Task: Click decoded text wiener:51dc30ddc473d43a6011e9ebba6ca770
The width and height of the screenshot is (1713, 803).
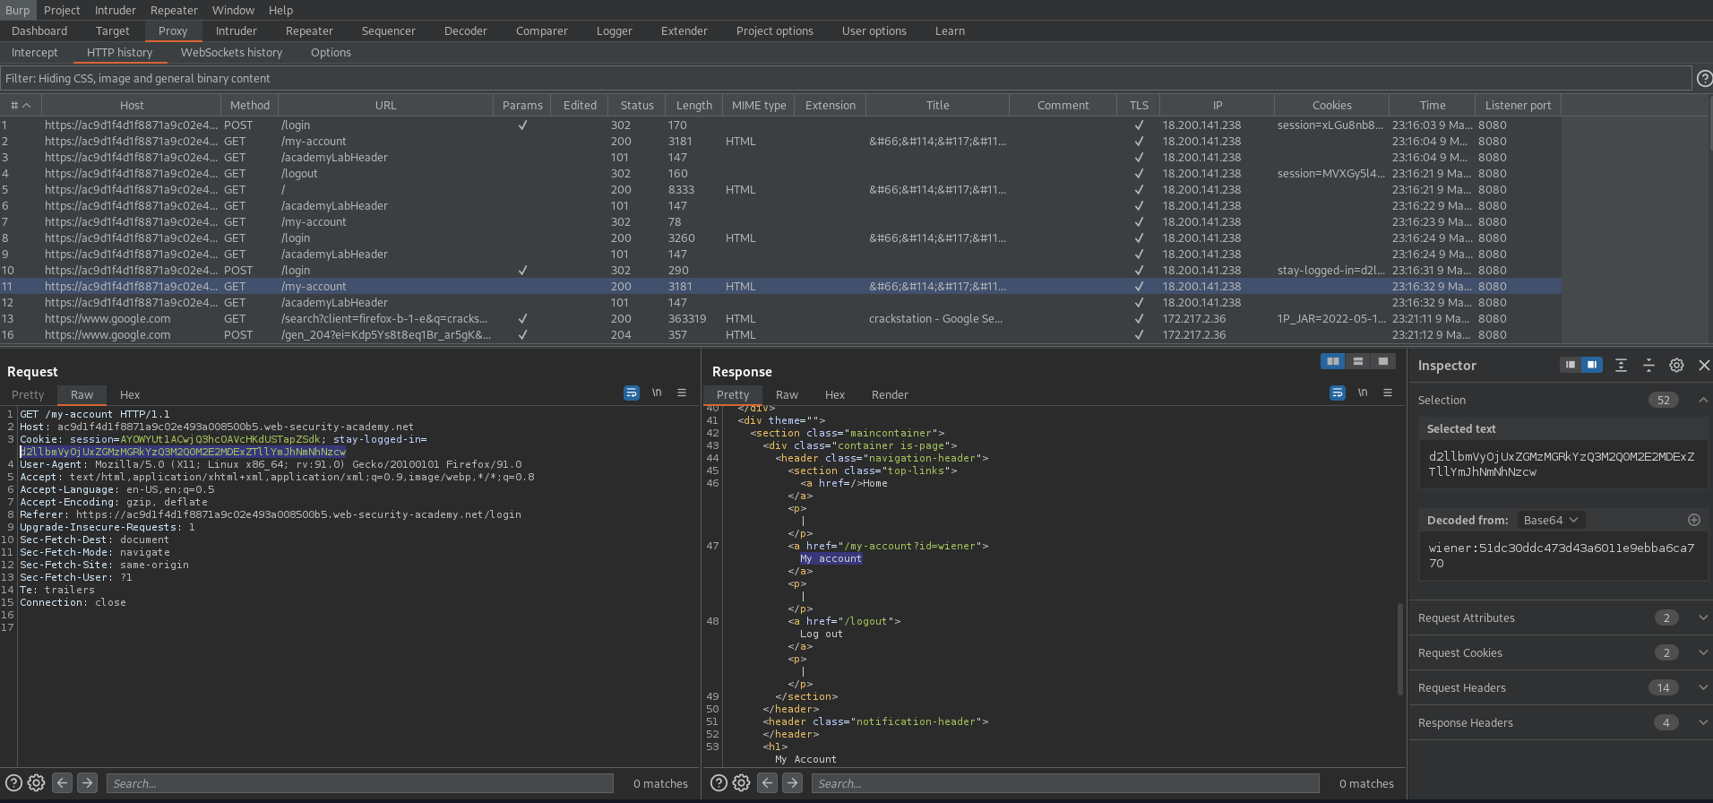Action: (x=1561, y=556)
